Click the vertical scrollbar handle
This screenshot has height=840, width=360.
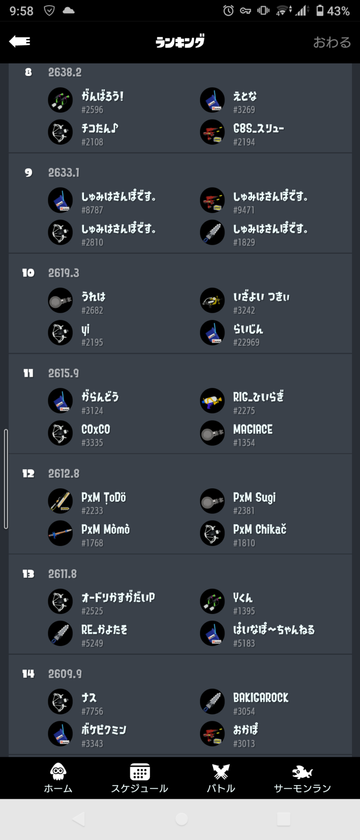[x=6, y=479]
